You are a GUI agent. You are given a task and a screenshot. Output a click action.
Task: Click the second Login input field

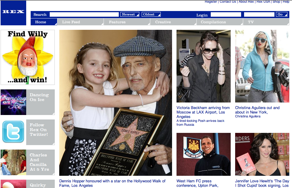click(x=259, y=15)
